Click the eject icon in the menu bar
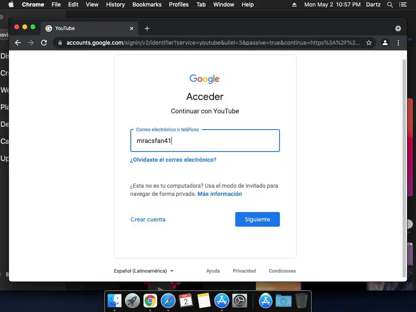Screen dimensions: 416x312 tap(294, 4)
